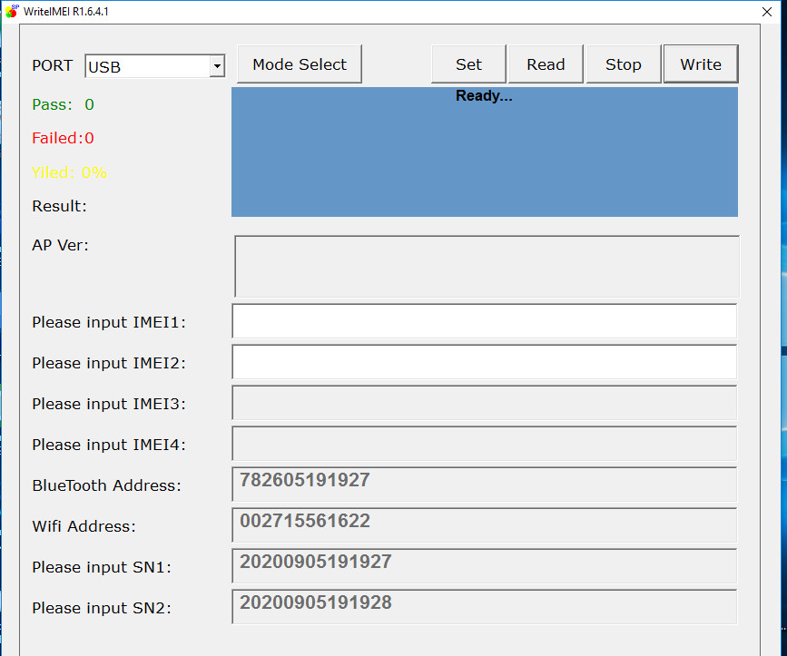Close the WriteIMEI window
The image size is (787, 656).
(765, 12)
